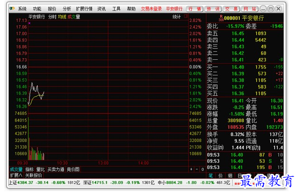Select the 买卖力道 chart tab
The image size is (298, 196).
[x=56, y=169]
